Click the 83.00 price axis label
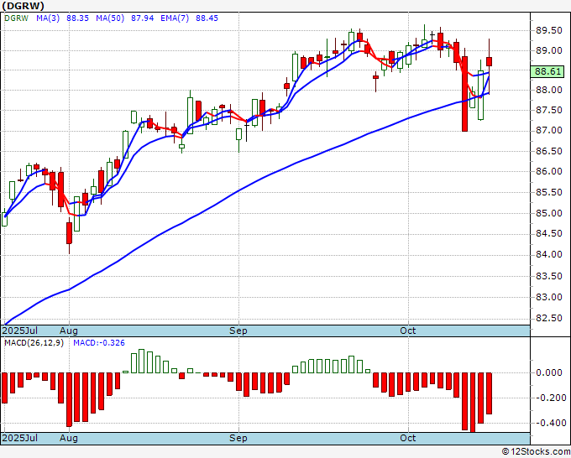The height and width of the screenshot is (458, 571). click(549, 297)
